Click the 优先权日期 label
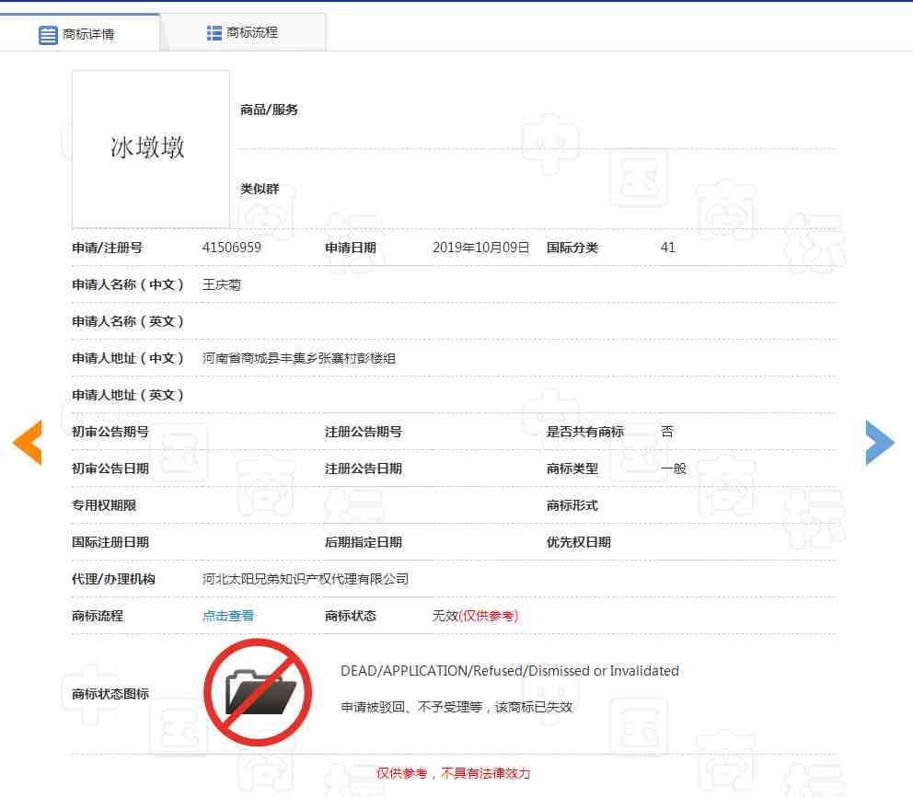The height and width of the screenshot is (798, 913). pos(579,542)
